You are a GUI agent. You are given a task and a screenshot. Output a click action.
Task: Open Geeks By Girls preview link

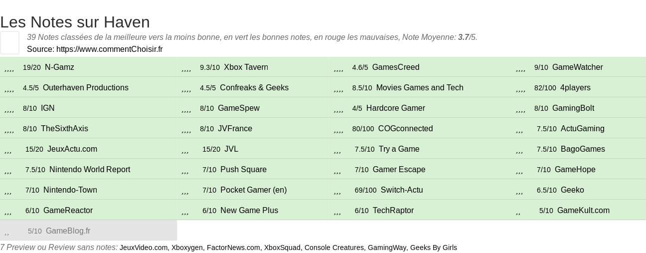(434, 248)
